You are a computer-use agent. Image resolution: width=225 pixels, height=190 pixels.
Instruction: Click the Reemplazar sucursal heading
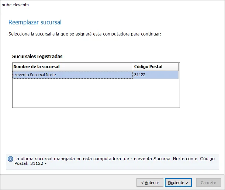[35, 23]
